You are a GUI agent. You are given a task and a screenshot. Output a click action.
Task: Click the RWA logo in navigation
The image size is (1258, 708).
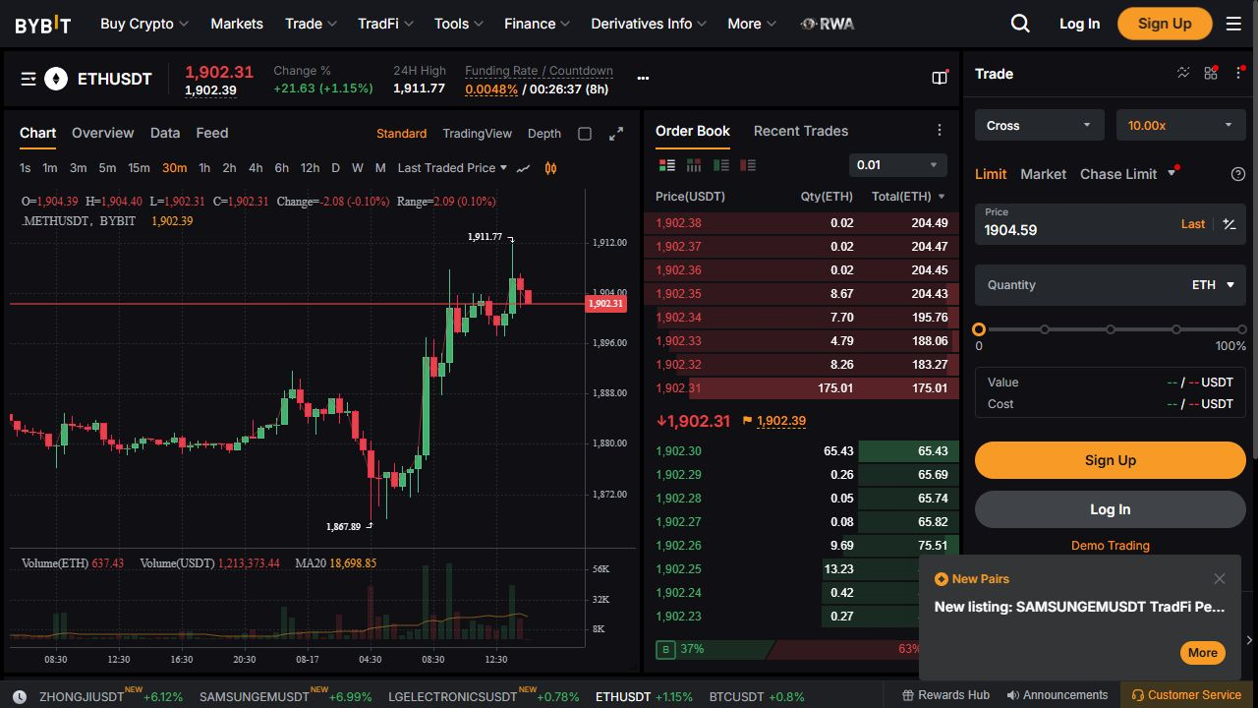tap(828, 24)
